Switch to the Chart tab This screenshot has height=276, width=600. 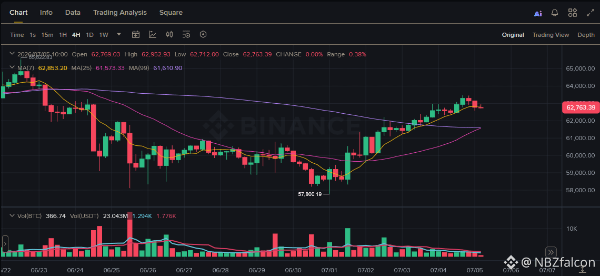(18, 12)
